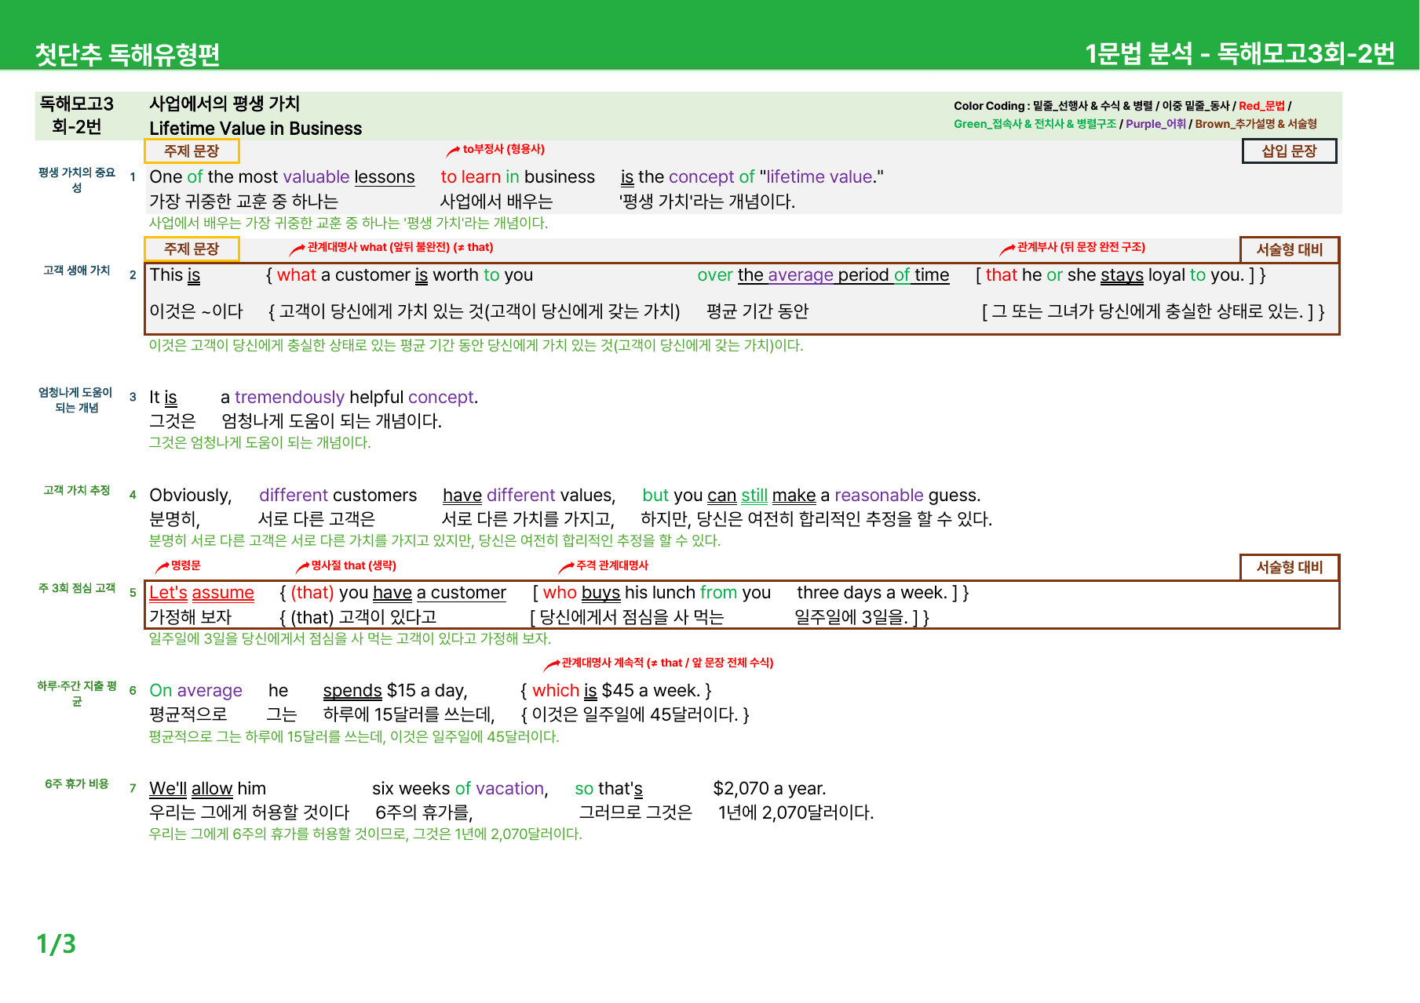This screenshot has width=1420, height=1003.
Task: Click the 'Purple_어휘' legend entry
Action: [1155, 124]
